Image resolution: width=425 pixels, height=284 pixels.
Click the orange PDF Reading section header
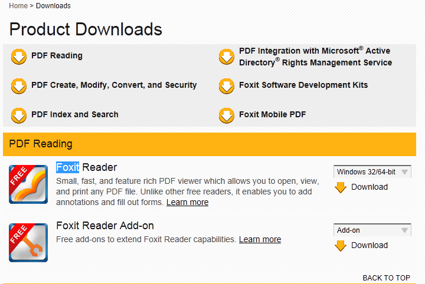coord(212,144)
